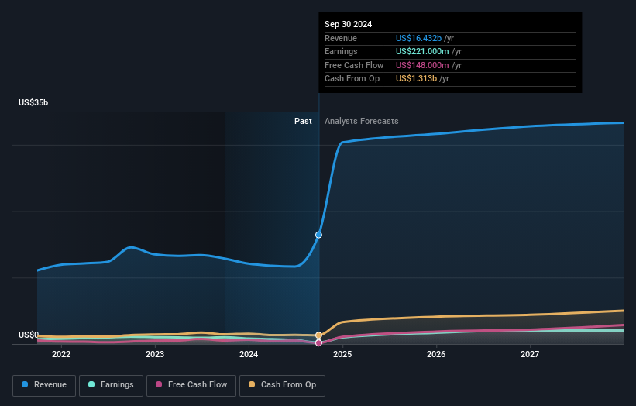Click the pink Free Cash Flow data marker
Screen dimensions: 636x406
[319, 343]
